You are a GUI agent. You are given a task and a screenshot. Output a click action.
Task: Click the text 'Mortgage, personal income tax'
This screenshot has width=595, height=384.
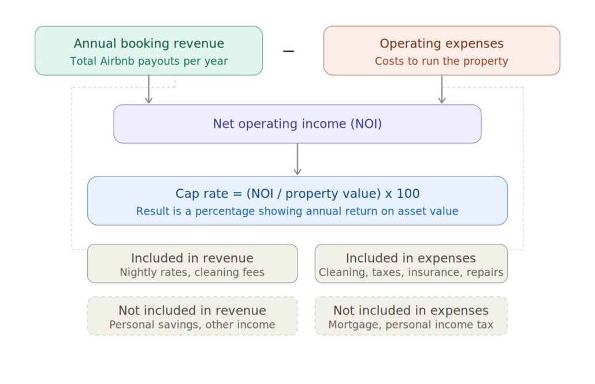411,325
